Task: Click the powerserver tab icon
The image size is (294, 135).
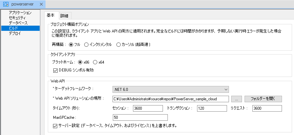Action: click(6, 5)
